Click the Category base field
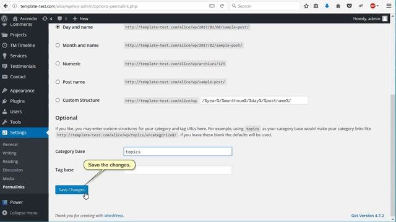Screen dimensions: 396x222 click(178, 152)
